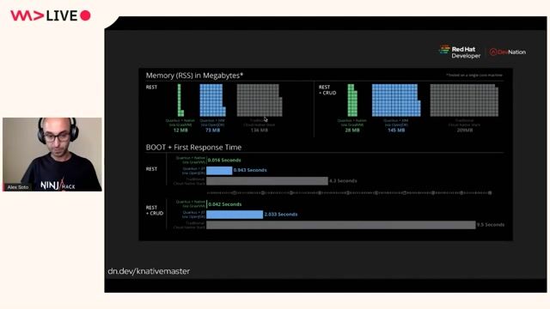
Task: Click the 0.943 Seconds label
Action: 250,170
